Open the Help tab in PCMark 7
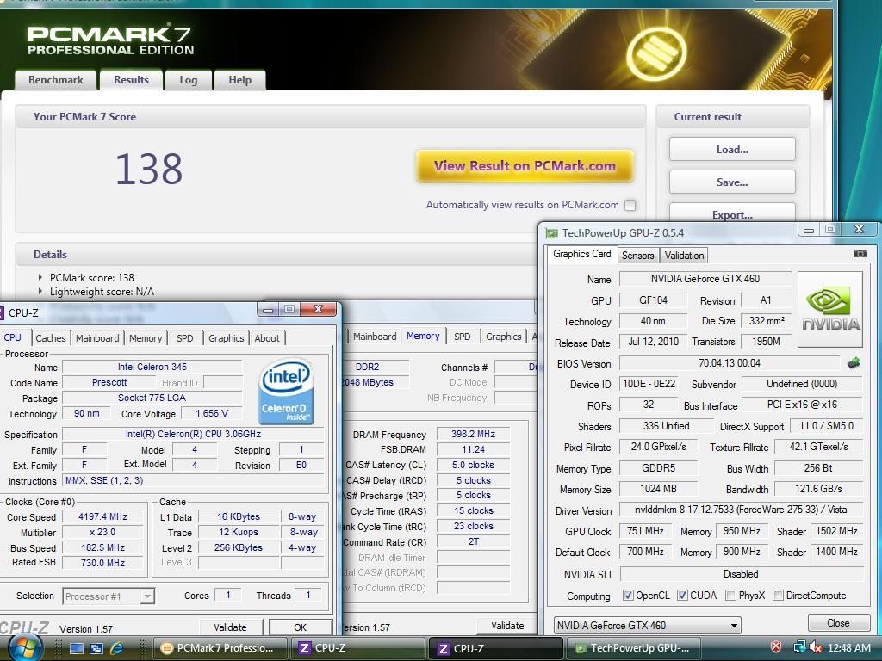Image resolution: width=882 pixels, height=661 pixels. [x=239, y=80]
